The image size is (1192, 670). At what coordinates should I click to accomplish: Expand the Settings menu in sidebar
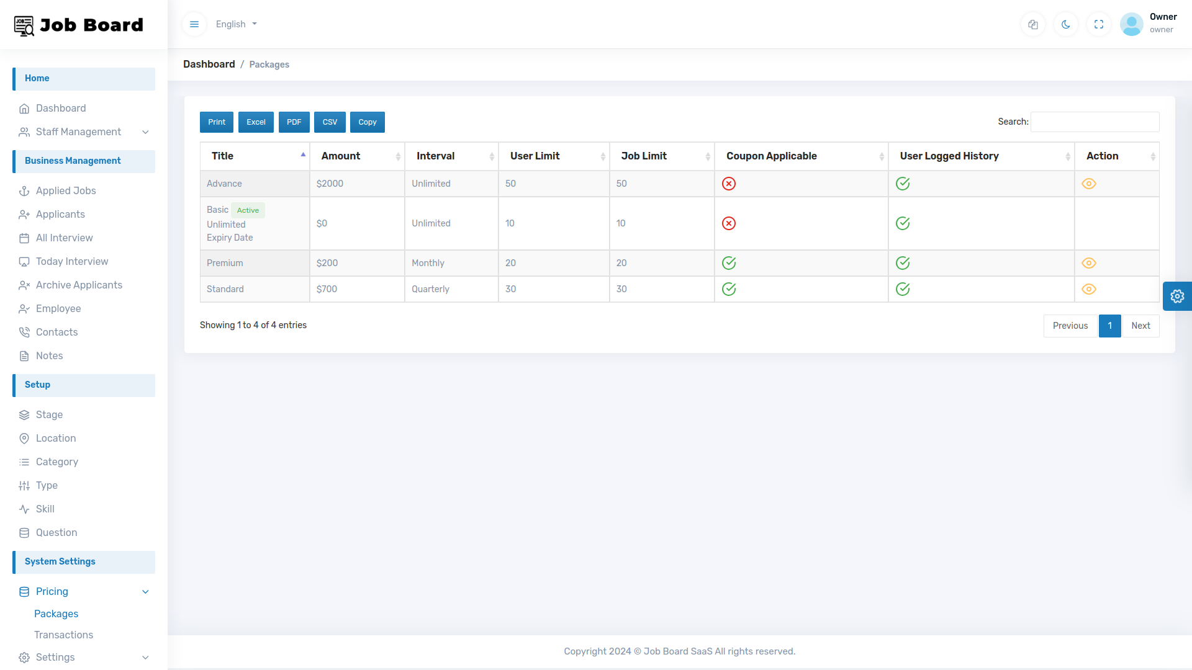(x=55, y=657)
